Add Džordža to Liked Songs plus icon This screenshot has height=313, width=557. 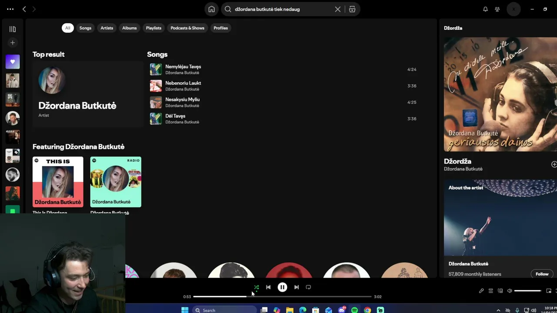(x=554, y=164)
